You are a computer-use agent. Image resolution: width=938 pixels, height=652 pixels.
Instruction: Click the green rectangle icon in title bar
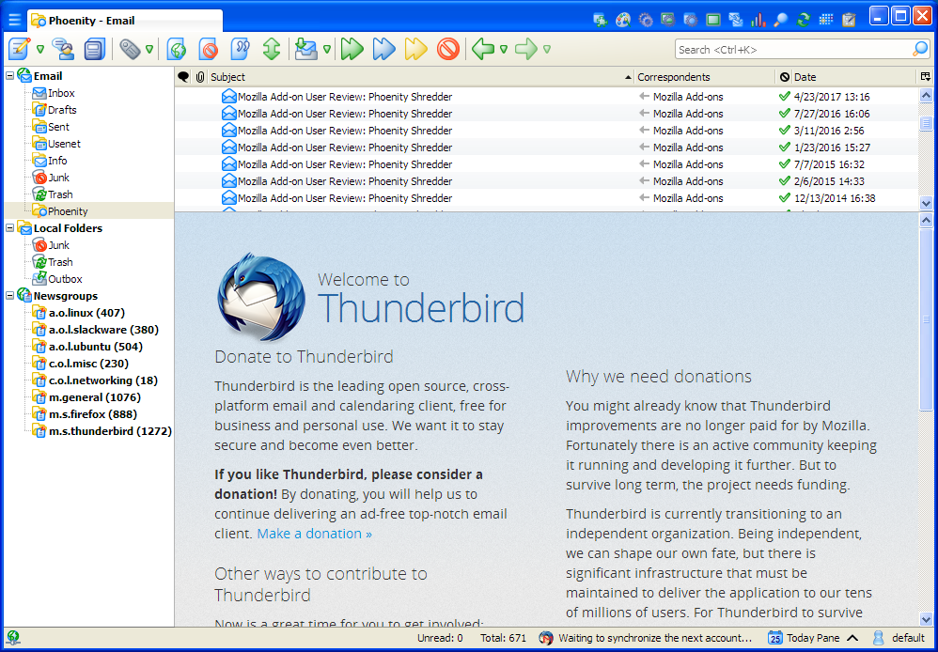[713, 21]
